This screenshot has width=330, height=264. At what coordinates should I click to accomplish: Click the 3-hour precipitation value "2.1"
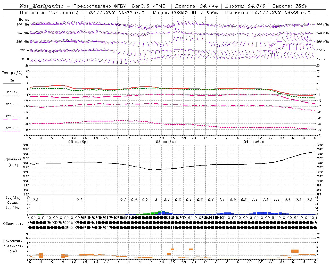[x=167, y=200]
